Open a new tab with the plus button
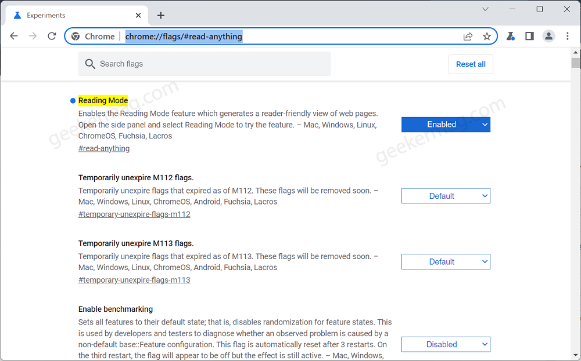The width and height of the screenshot is (581, 361). (x=160, y=15)
